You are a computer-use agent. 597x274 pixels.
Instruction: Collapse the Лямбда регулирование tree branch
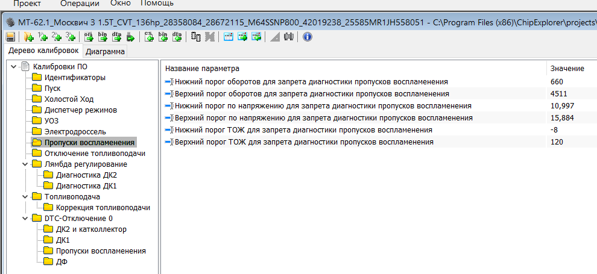(25, 164)
